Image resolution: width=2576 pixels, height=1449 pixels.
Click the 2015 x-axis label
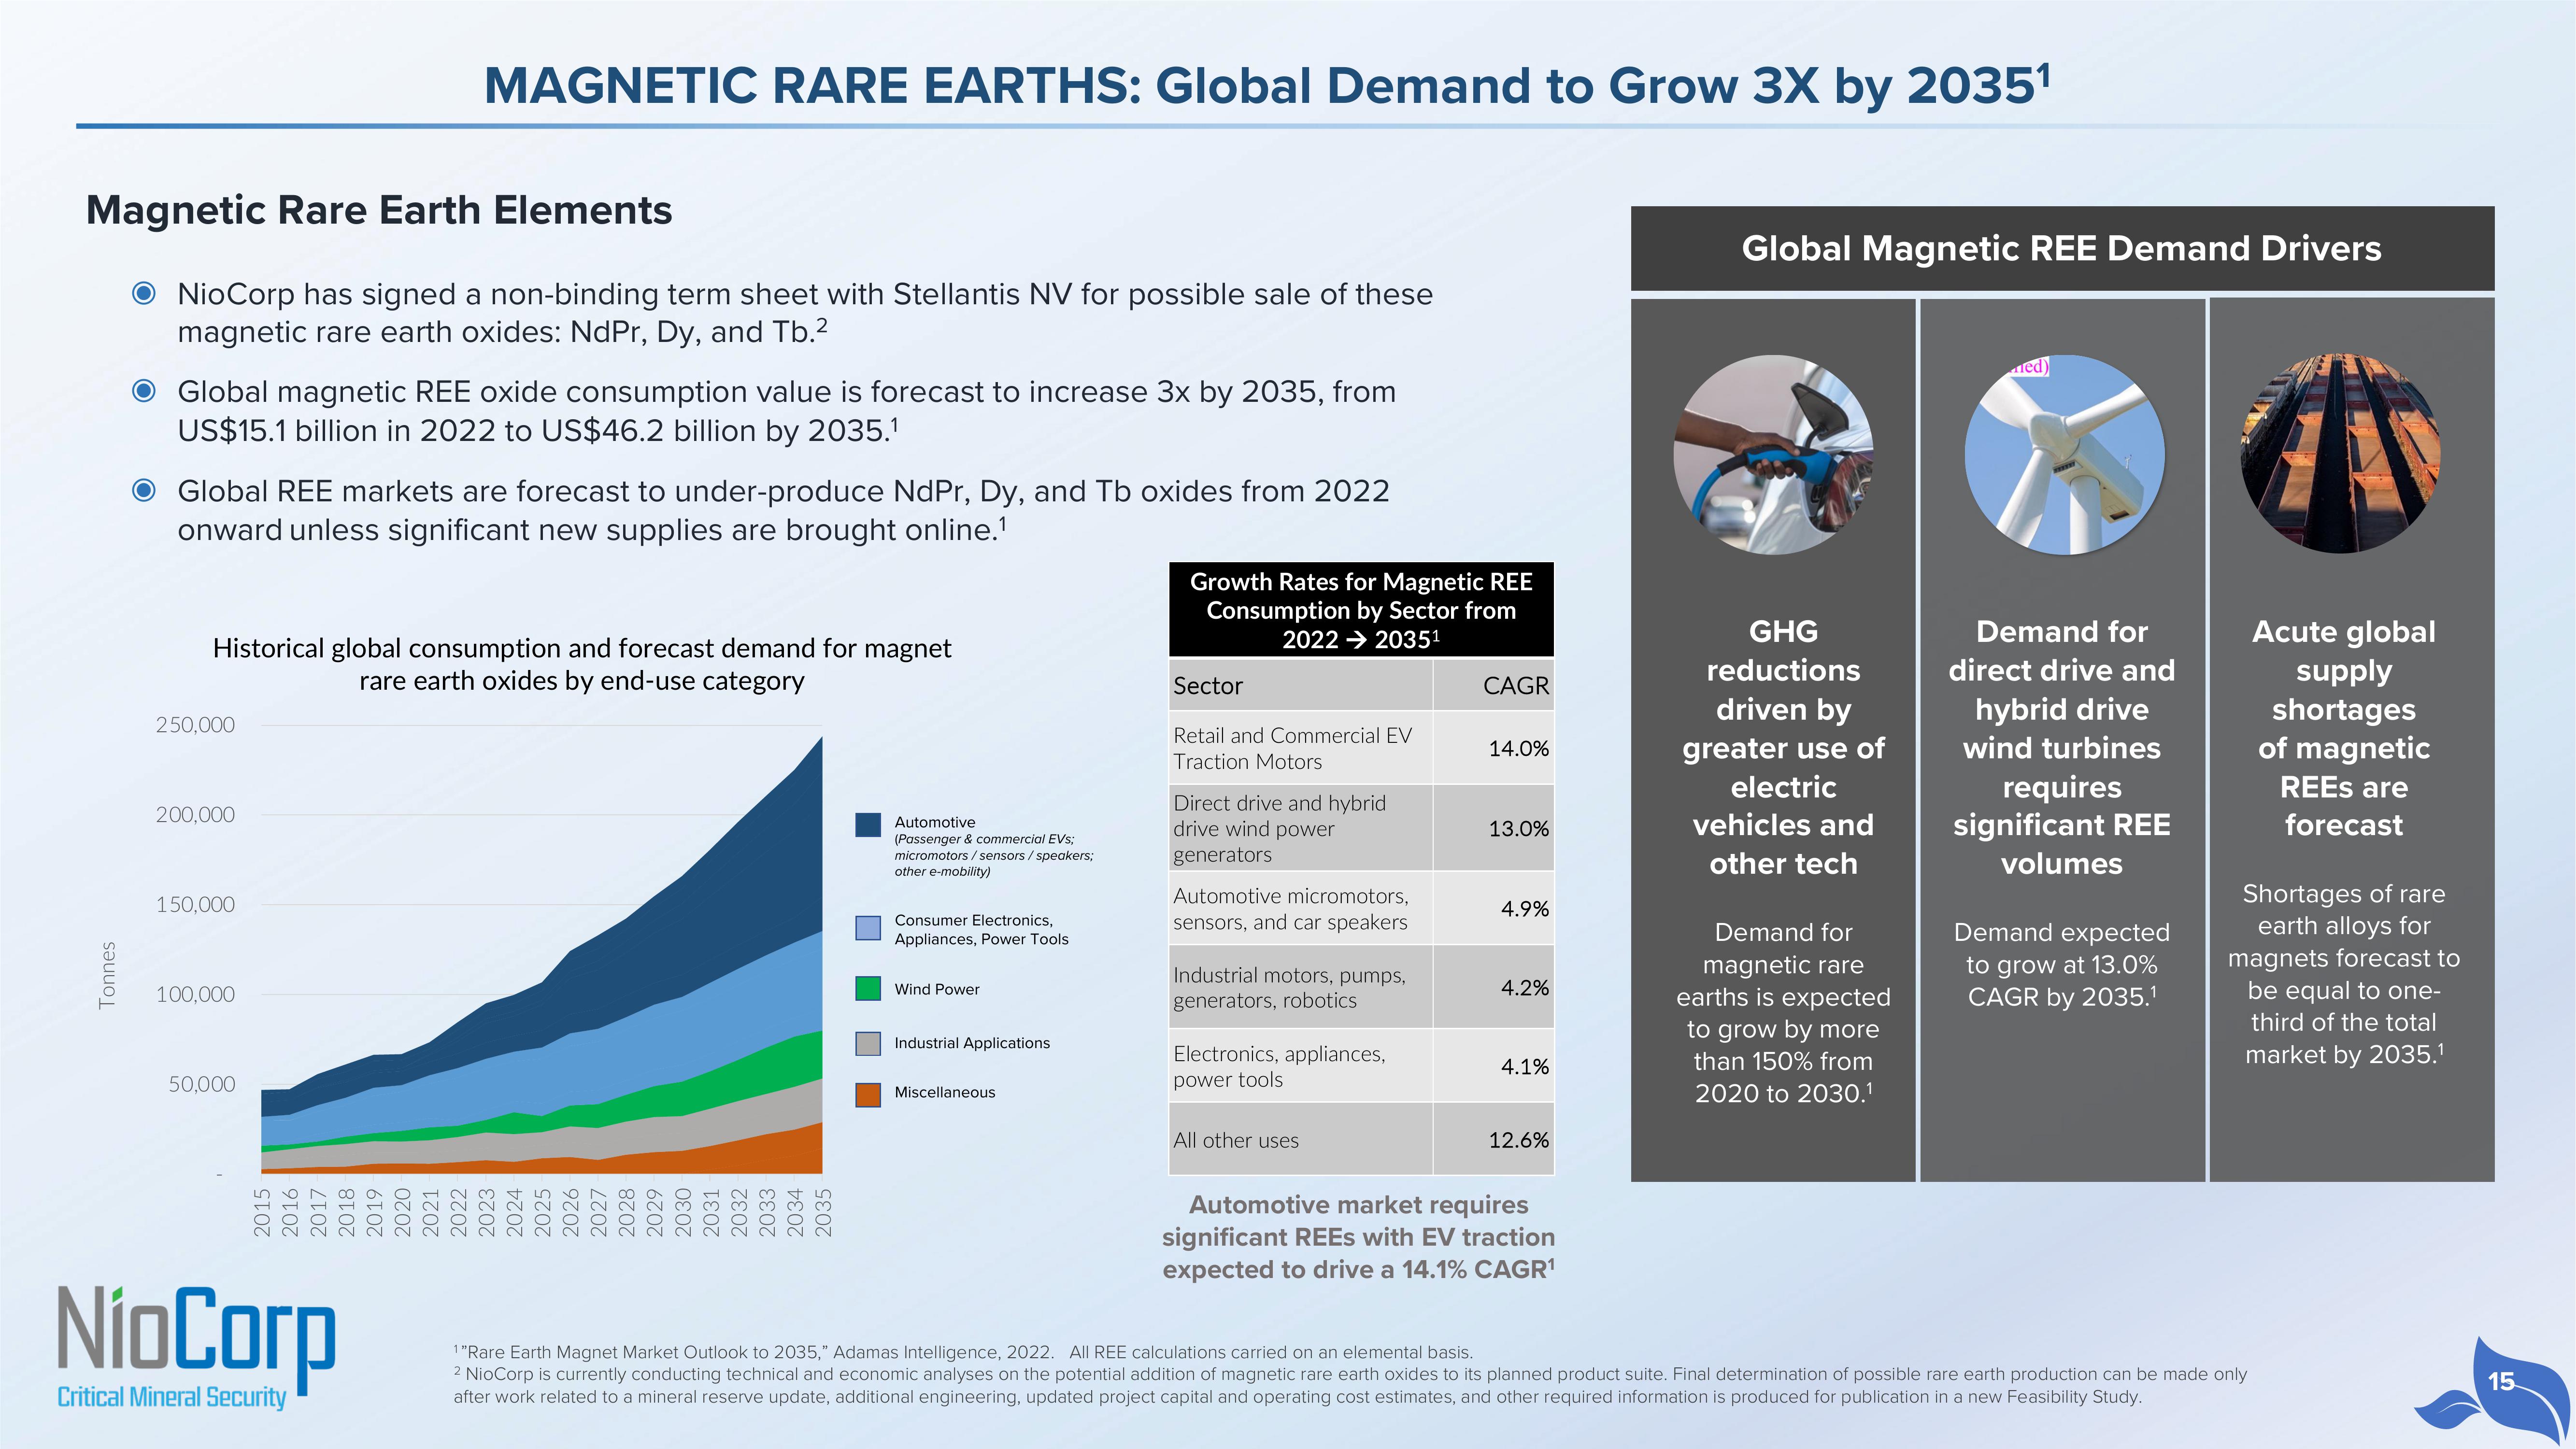coord(262,1212)
